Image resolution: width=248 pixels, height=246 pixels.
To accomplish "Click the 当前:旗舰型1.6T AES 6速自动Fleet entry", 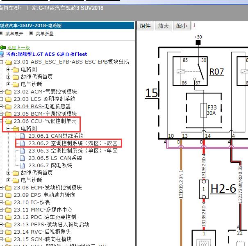I will tap(46, 54).
